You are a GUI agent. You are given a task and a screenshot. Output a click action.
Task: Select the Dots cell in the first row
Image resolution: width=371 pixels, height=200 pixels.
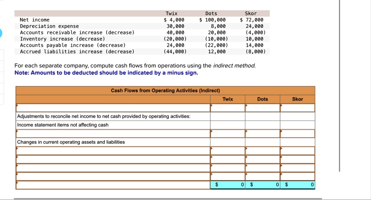click(263, 108)
